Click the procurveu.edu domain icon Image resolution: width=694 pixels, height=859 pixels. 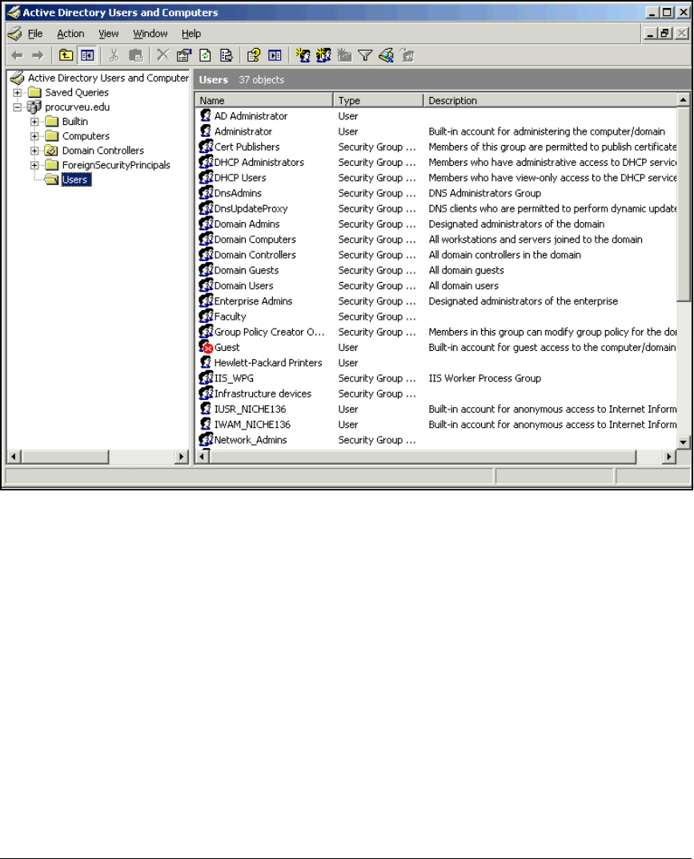point(34,107)
